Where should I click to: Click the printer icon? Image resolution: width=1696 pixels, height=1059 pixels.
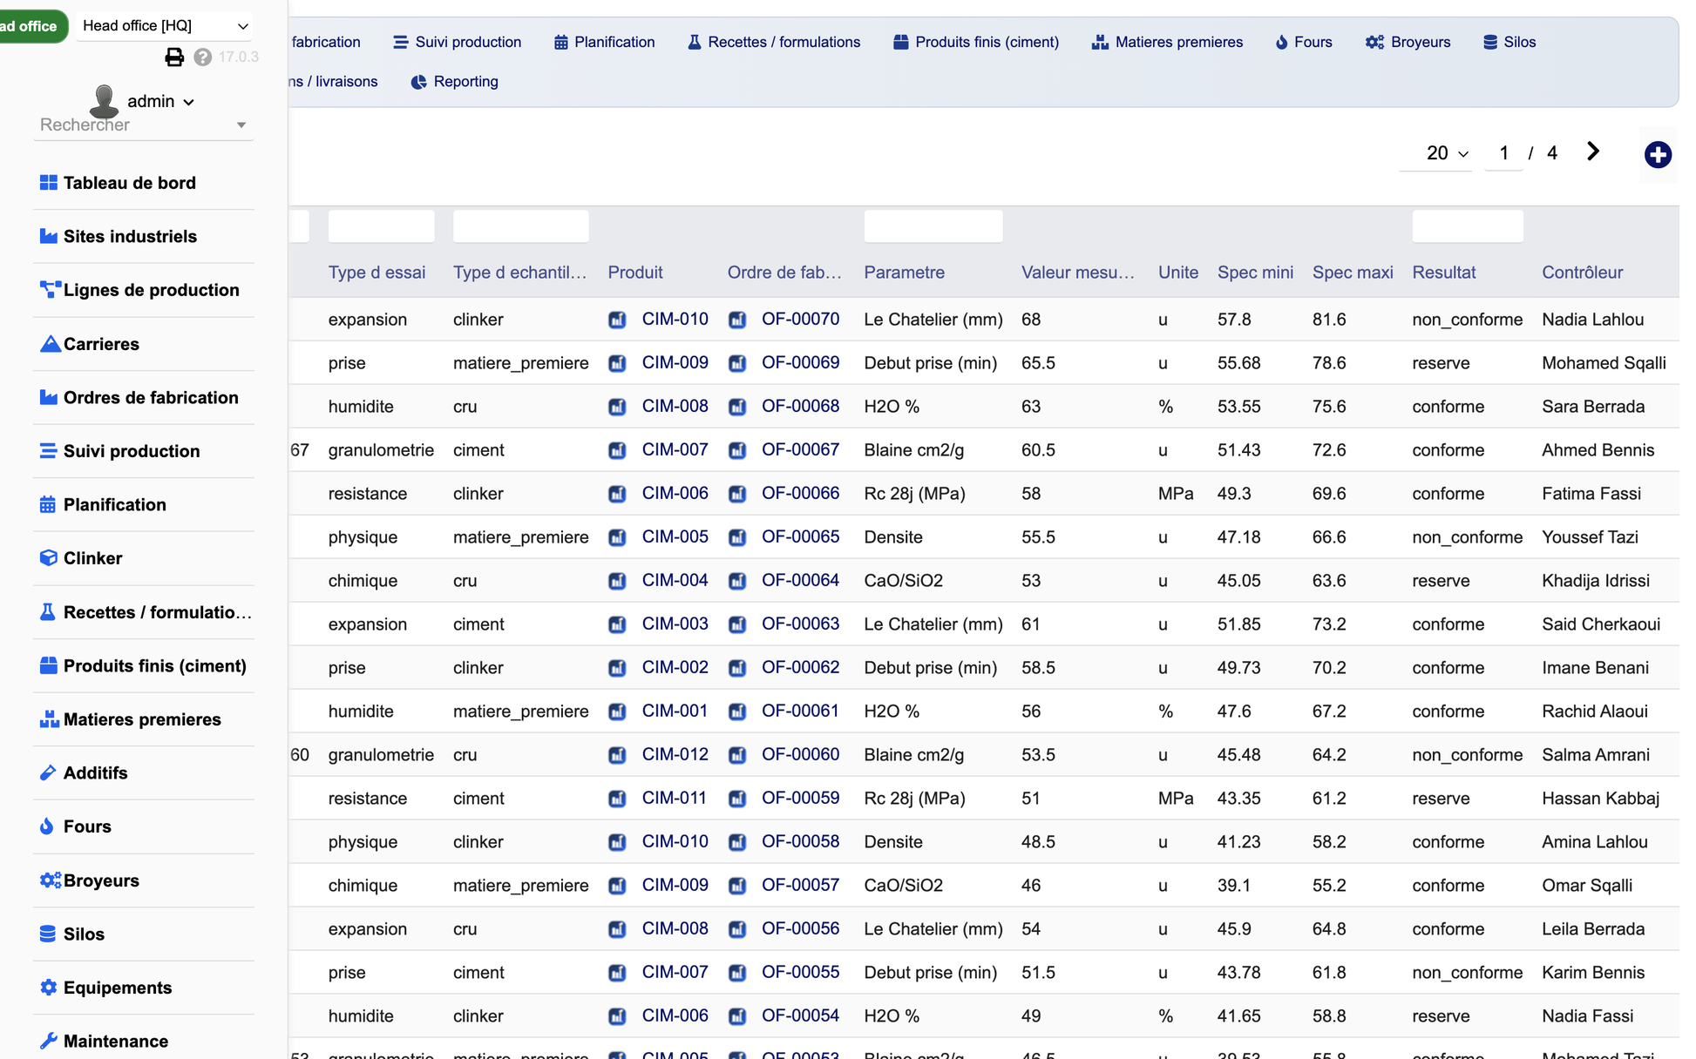click(x=174, y=57)
